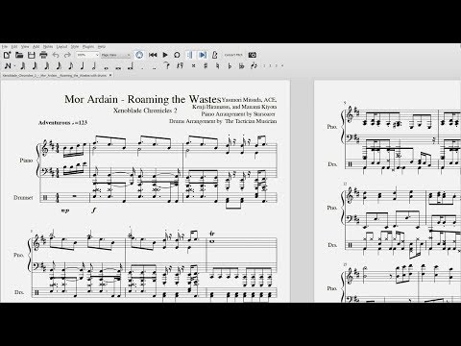
Task: Select the longa note duration
Action: [131, 66]
